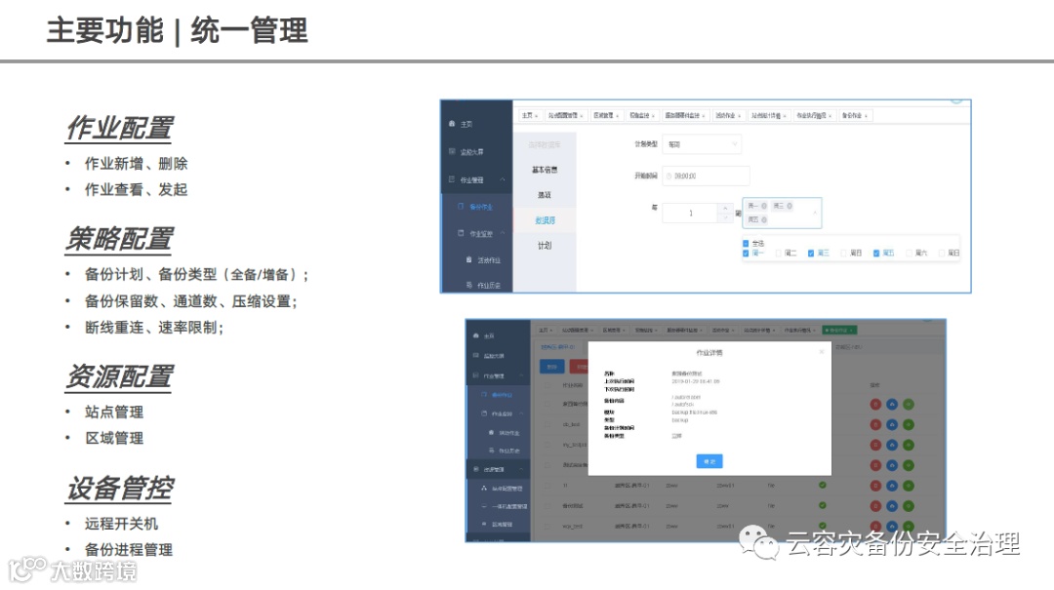Decrease the 每 interval stepper value

pyautogui.click(x=724, y=217)
